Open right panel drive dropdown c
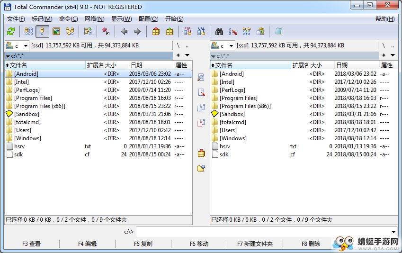Screen dimensions: 402x253 [222, 45]
